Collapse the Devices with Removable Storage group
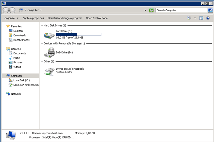The width and height of the screenshot is (214, 142). (x=42, y=43)
